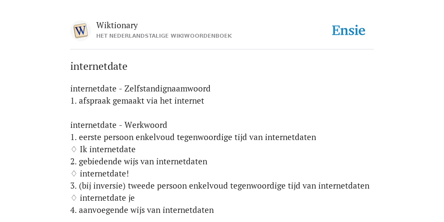The width and height of the screenshot is (444, 222).
Task: Click the Wiktionary source title
Action: pyautogui.click(x=117, y=26)
